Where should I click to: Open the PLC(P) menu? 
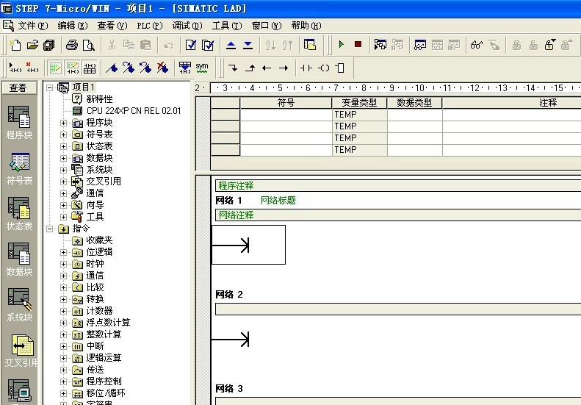(150, 26)
